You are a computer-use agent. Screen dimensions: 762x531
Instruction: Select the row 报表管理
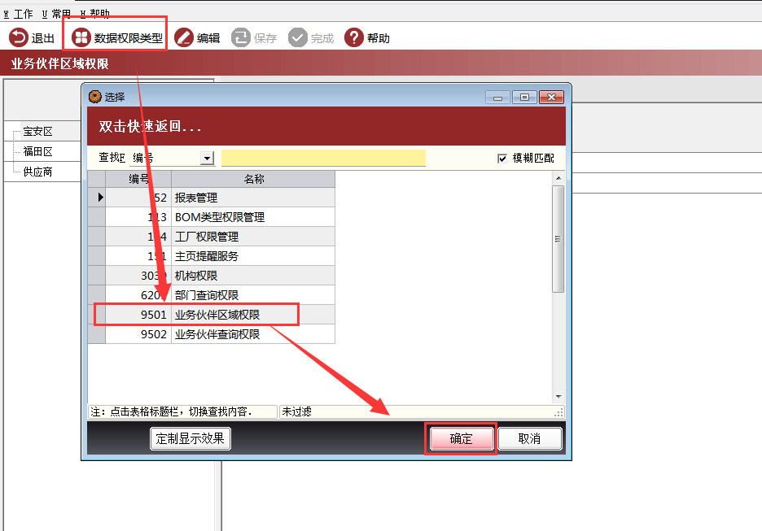point(212,198)
